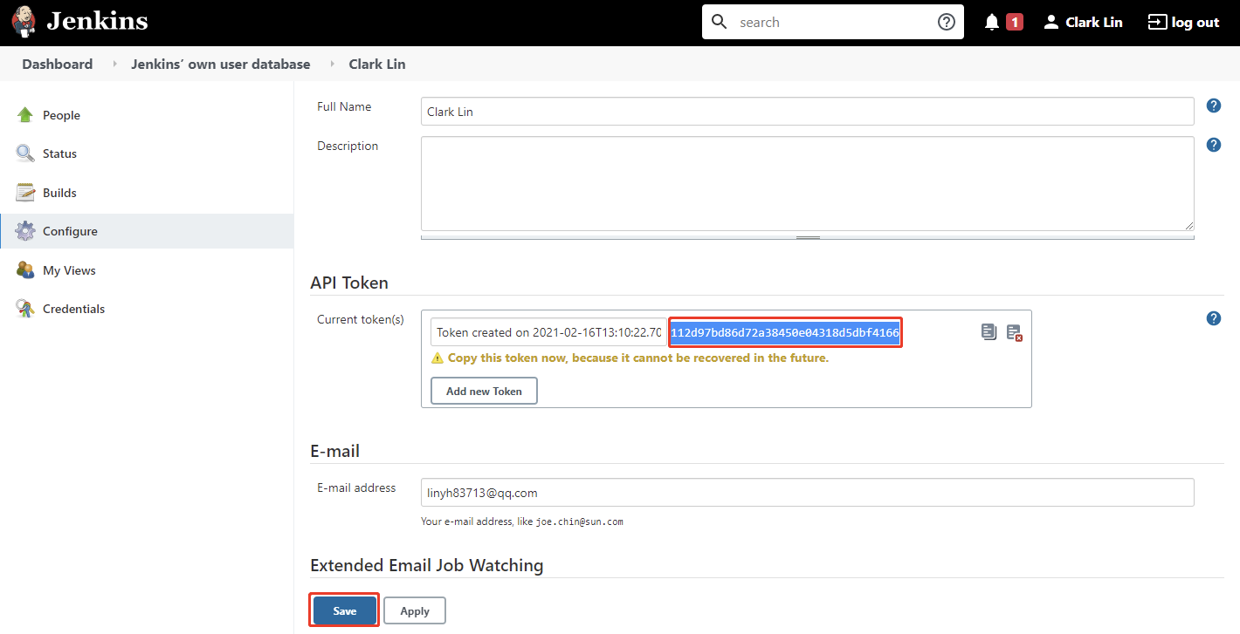Click the Save button

tap(344, 610)
